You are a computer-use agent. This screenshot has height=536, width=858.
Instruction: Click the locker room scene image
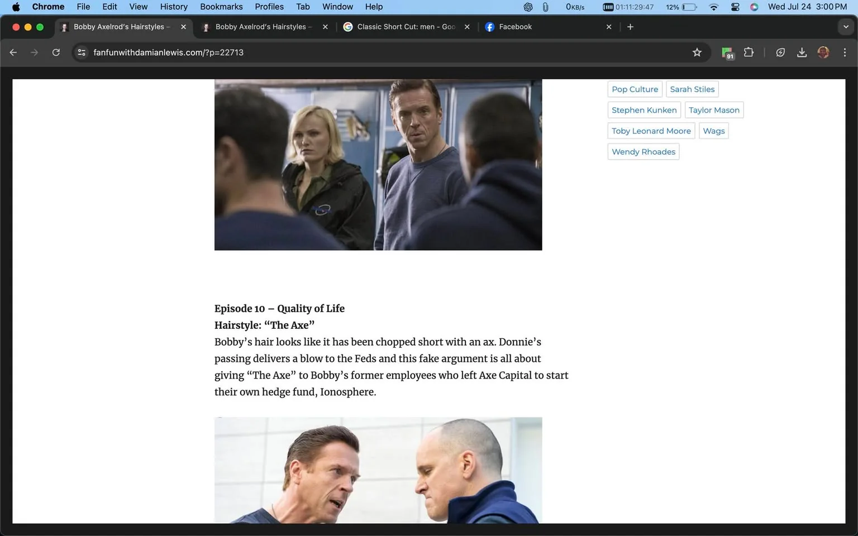tap(378, 165)
